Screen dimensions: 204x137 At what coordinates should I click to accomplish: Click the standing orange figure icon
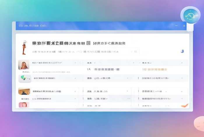point(24,48)
